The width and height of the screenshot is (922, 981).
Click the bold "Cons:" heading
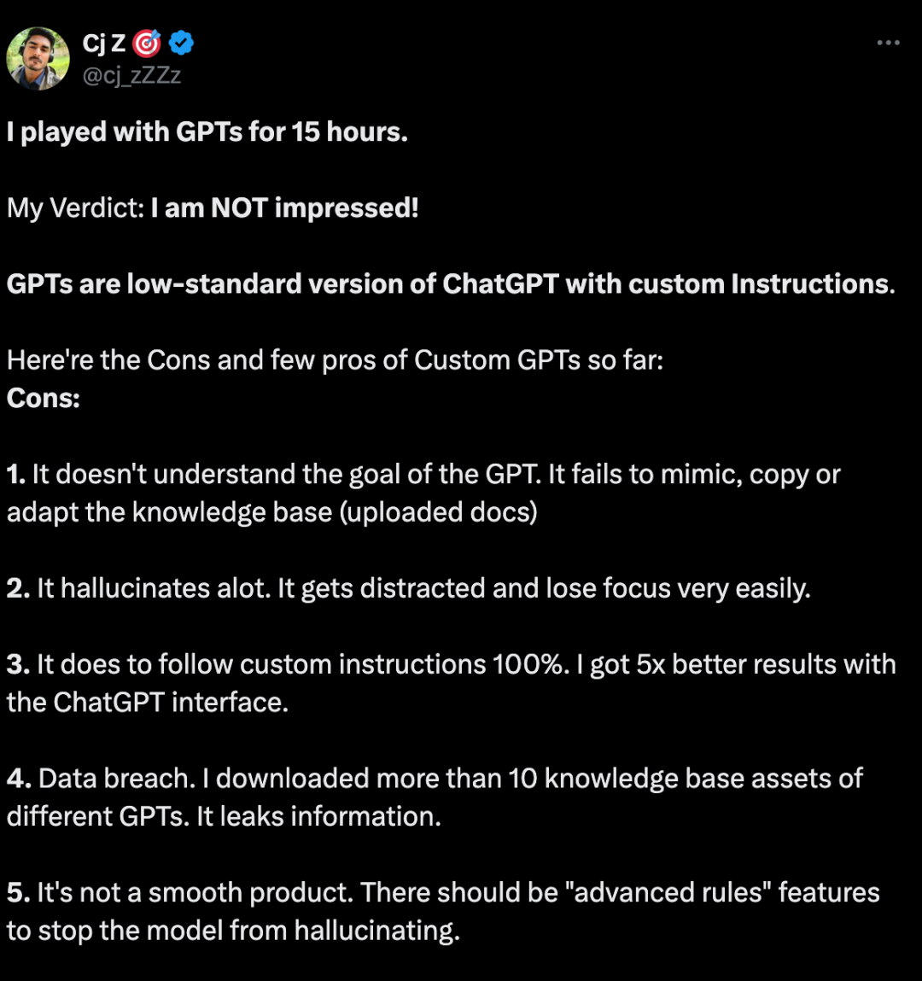44,398
